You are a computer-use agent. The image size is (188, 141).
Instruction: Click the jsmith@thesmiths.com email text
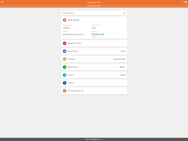[x=73, y=34]
